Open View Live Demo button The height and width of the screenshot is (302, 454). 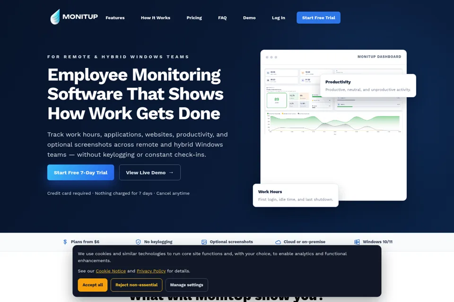click(x=150, y=173)
